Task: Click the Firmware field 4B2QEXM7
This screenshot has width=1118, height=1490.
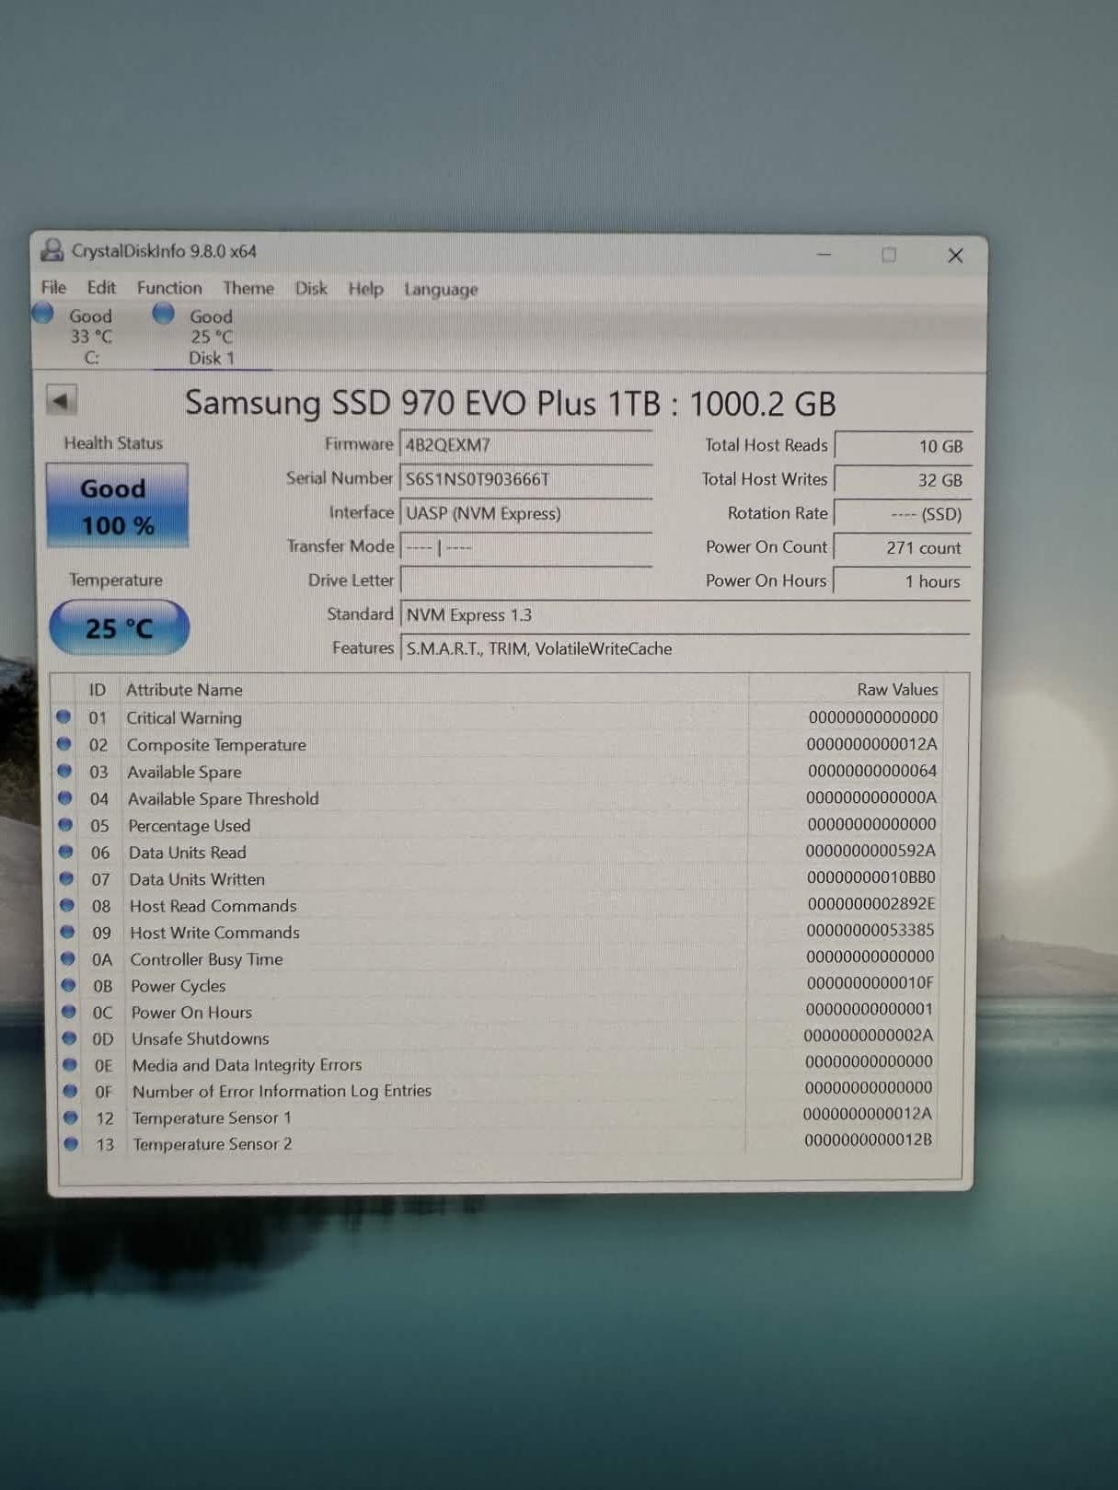Action: point(526,445)
